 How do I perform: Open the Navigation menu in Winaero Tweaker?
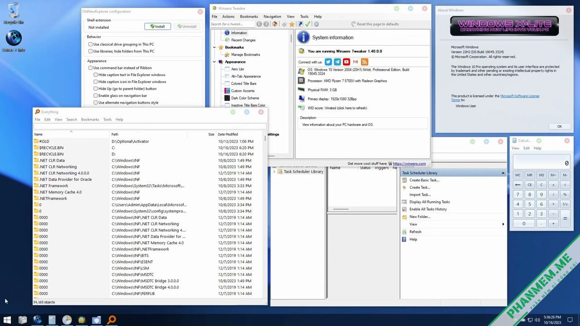[x=272, y=17]
